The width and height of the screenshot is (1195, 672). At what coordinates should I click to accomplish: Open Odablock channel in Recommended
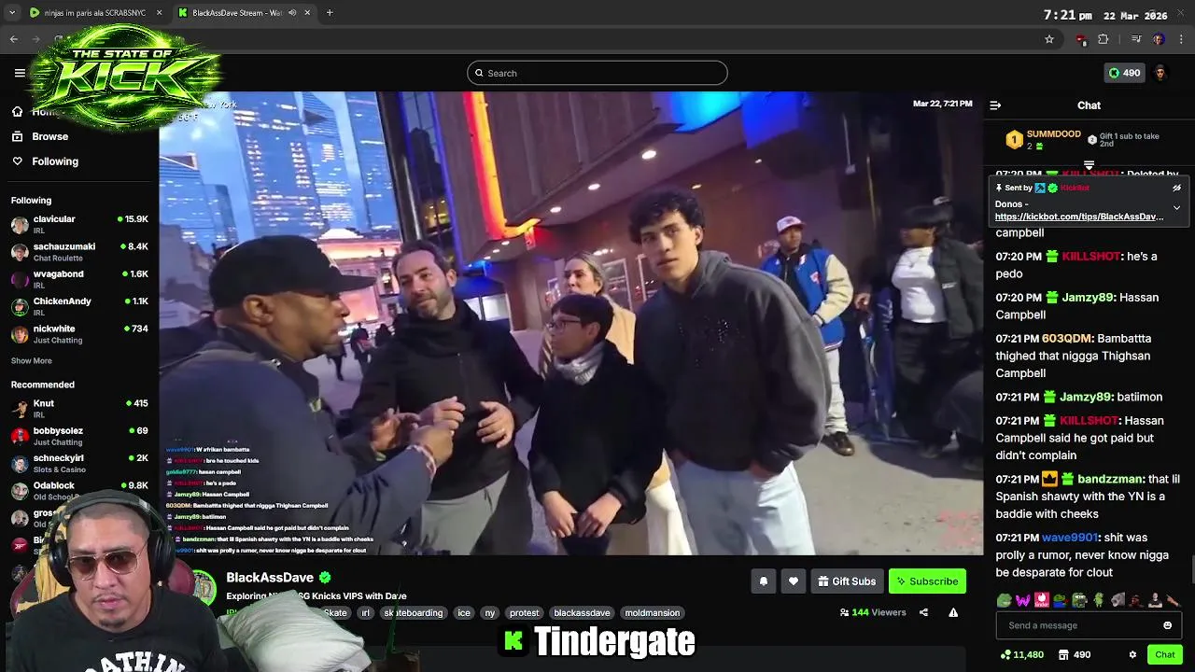coord(79,491)
